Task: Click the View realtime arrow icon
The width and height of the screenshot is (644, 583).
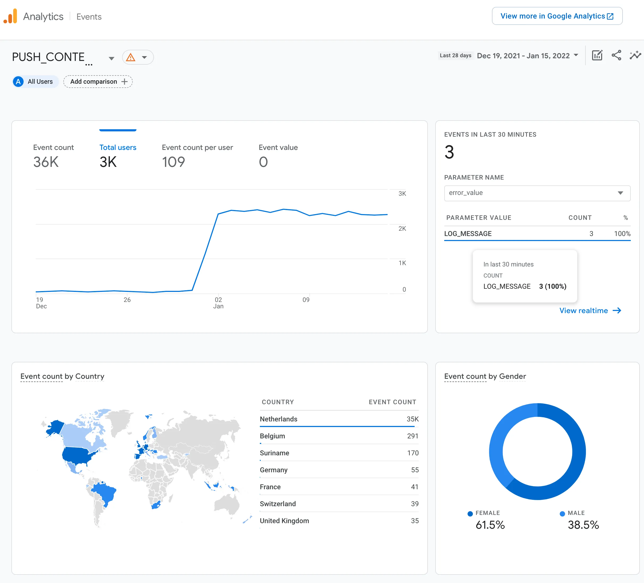Action: coord(617,310)
